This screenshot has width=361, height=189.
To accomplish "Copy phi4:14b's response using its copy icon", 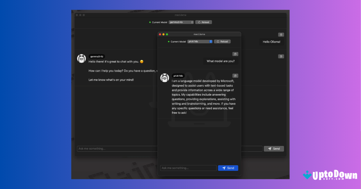I will (x=236, y=76).
